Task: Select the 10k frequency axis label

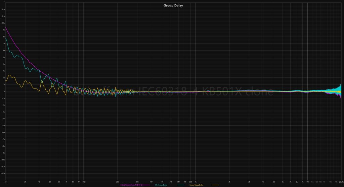Action: click(x=307, y=181)
